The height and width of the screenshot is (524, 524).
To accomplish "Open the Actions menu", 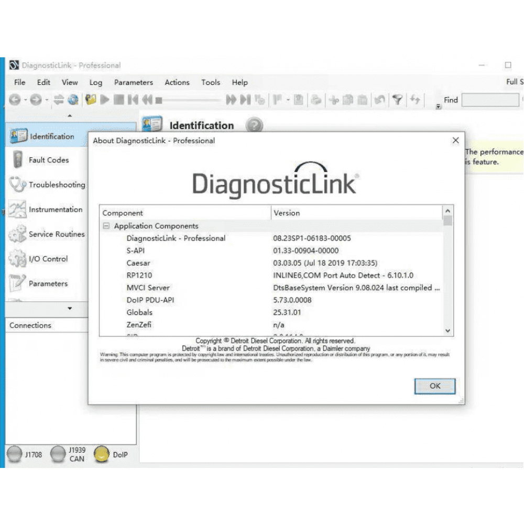I will 177,82.
